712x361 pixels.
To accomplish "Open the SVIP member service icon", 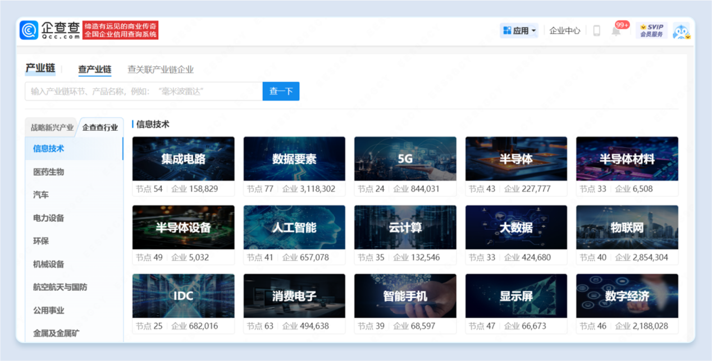I will (x=651, y=30).
